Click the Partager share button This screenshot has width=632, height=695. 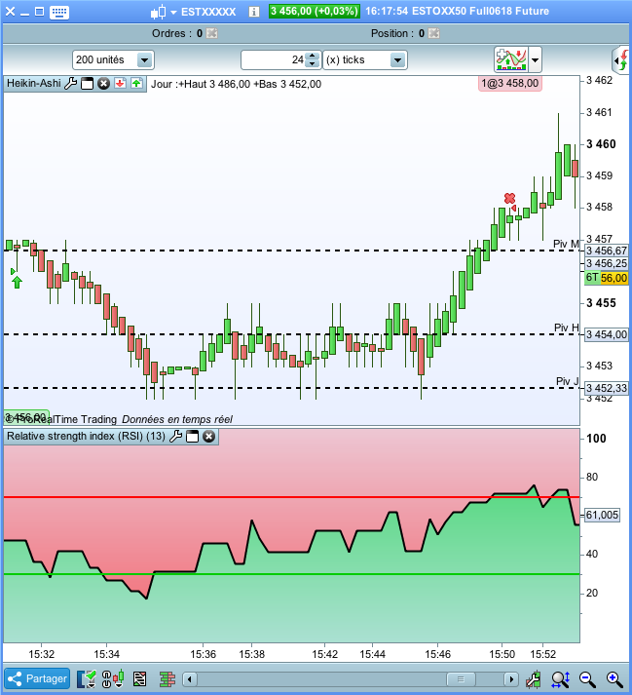(x=37, y=678)
